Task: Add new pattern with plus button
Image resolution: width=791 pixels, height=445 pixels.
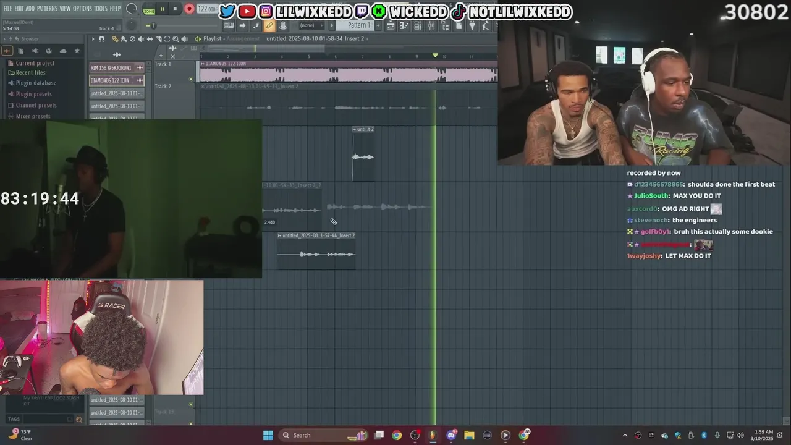Action: (378, 25)
